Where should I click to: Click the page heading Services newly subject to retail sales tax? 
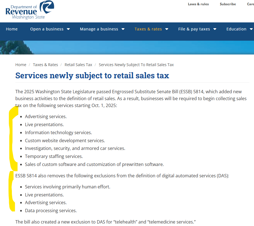click(92, 76)
